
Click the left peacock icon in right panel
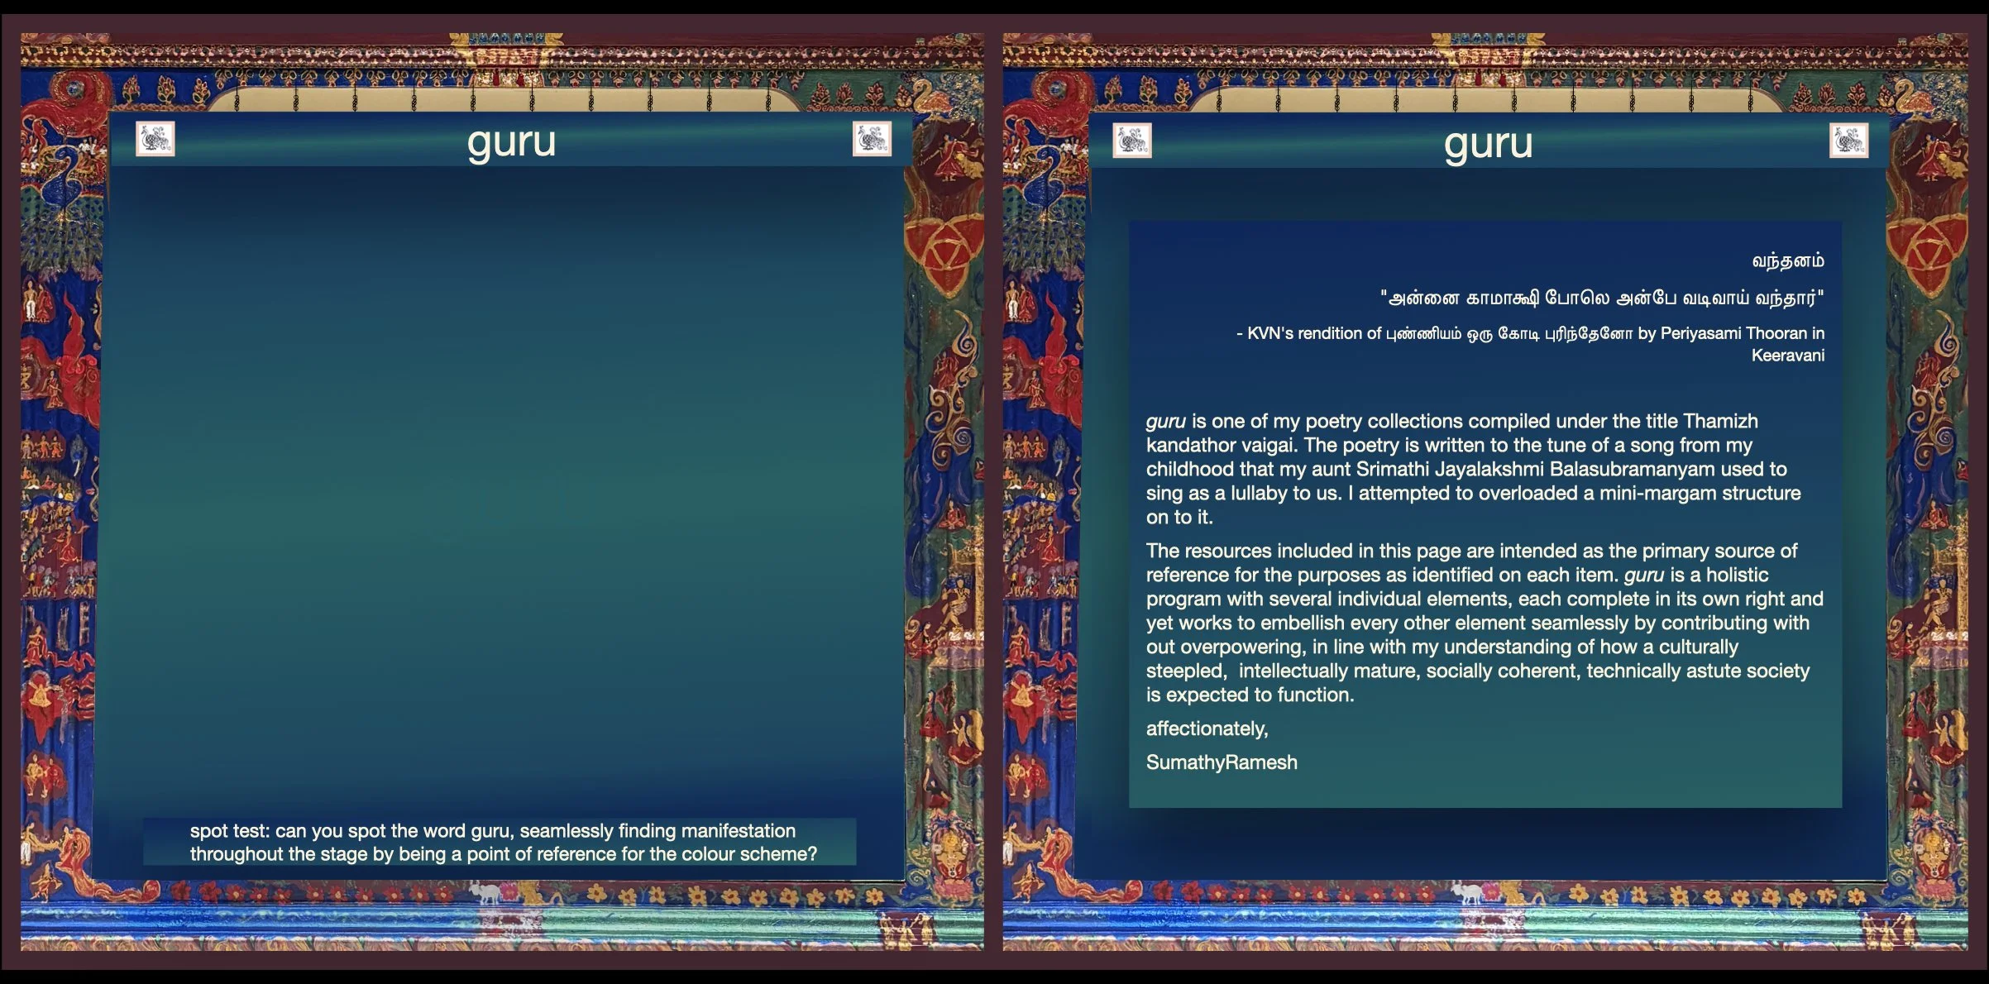(1132, 141)
